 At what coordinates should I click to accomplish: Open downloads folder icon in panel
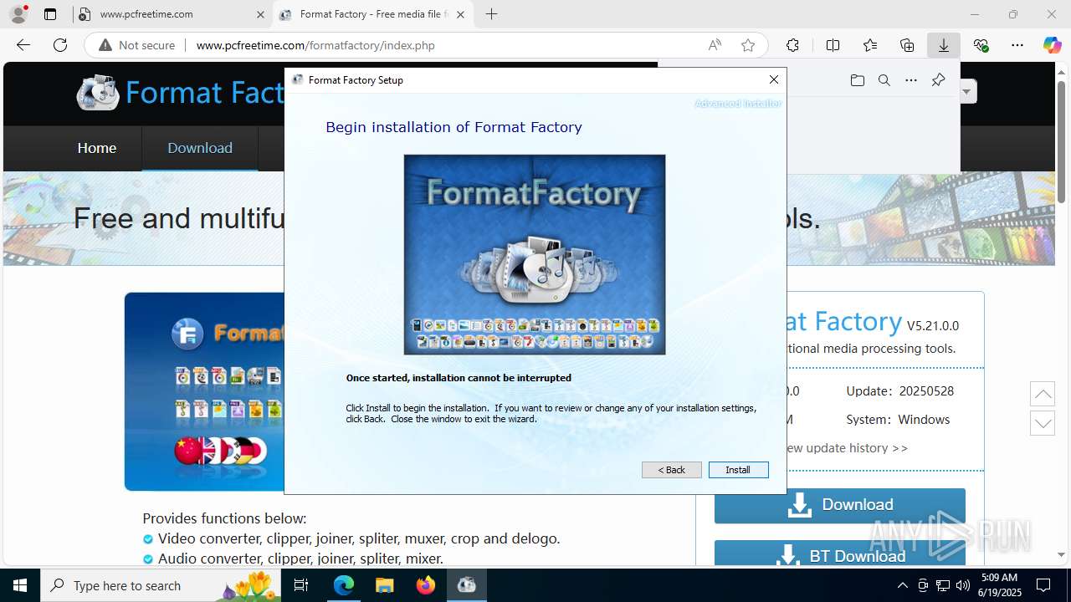(x=857, y=80)
